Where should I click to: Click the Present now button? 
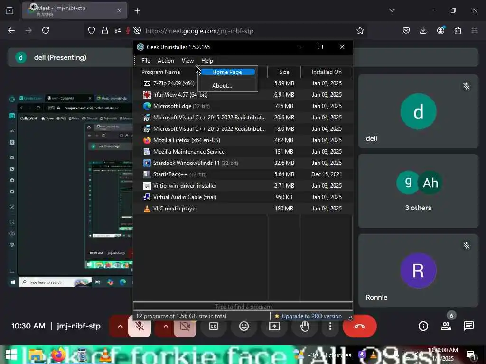(274, 326)
